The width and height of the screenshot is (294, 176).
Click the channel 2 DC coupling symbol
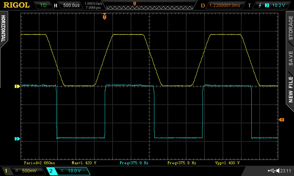pos(62,171)
